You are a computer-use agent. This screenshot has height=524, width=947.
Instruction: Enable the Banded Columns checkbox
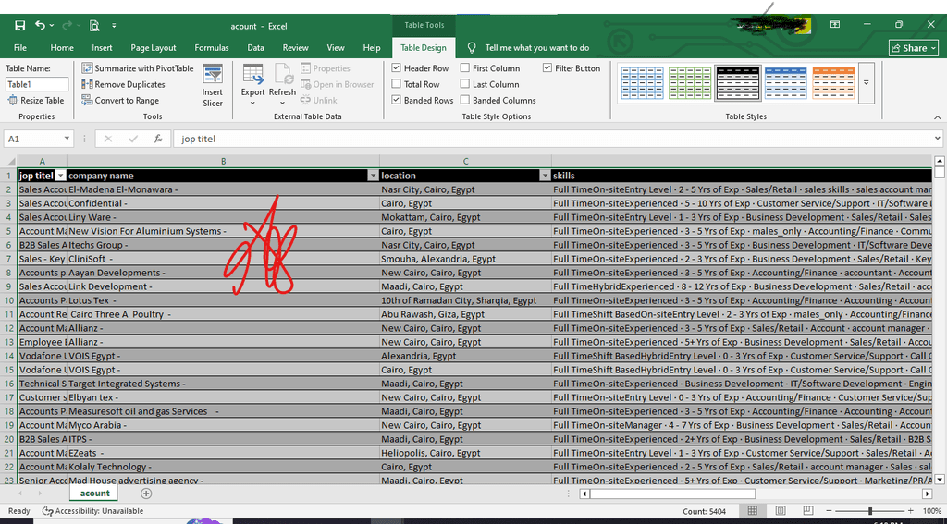tap(465, 100)
